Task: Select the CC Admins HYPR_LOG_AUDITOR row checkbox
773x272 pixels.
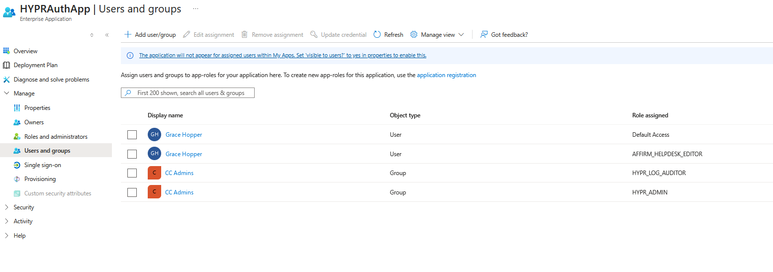Action: tap(132, 173)
